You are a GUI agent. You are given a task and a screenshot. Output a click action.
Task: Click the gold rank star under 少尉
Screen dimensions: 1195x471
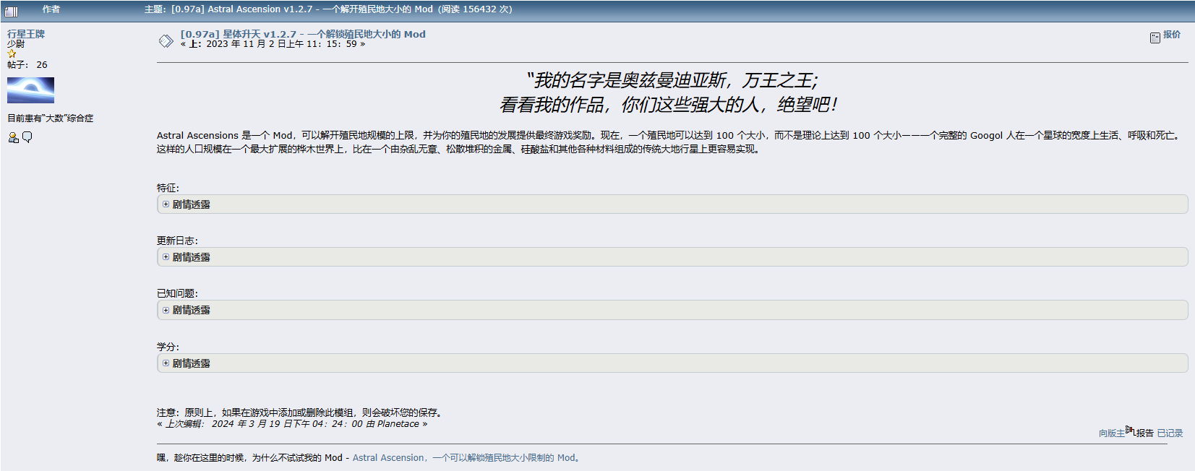point(12,54)
